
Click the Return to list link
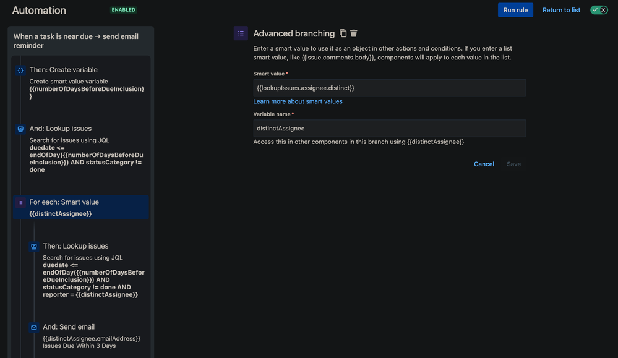click(561, 11)
